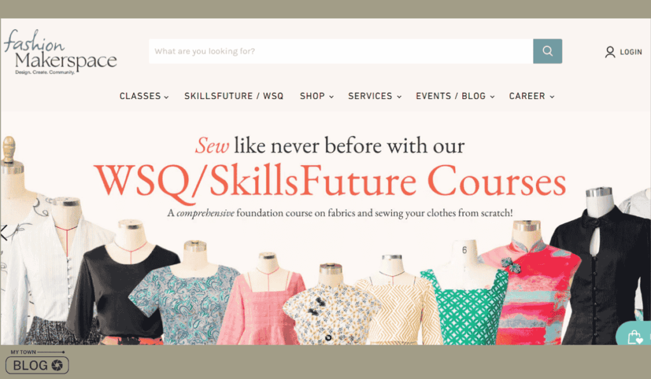Viewport: 651px width, 379px height.
Task: Click the Fashion Makerspace logo
Action: pyautogui.click(x=60, y=52)
